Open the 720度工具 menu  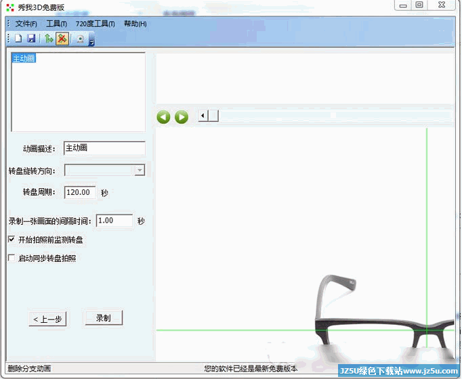pos(95,24)
